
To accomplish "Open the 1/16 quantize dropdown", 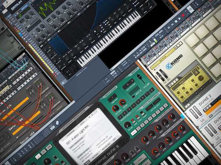I will tap(115, 74).
